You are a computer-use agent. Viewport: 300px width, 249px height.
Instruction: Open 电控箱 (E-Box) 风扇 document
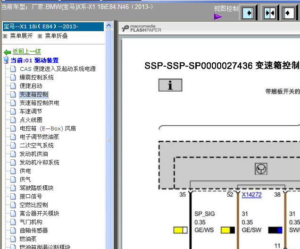coord(48,129)
